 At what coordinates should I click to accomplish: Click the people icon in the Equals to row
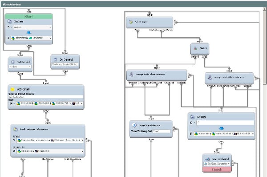pos(19,151)
